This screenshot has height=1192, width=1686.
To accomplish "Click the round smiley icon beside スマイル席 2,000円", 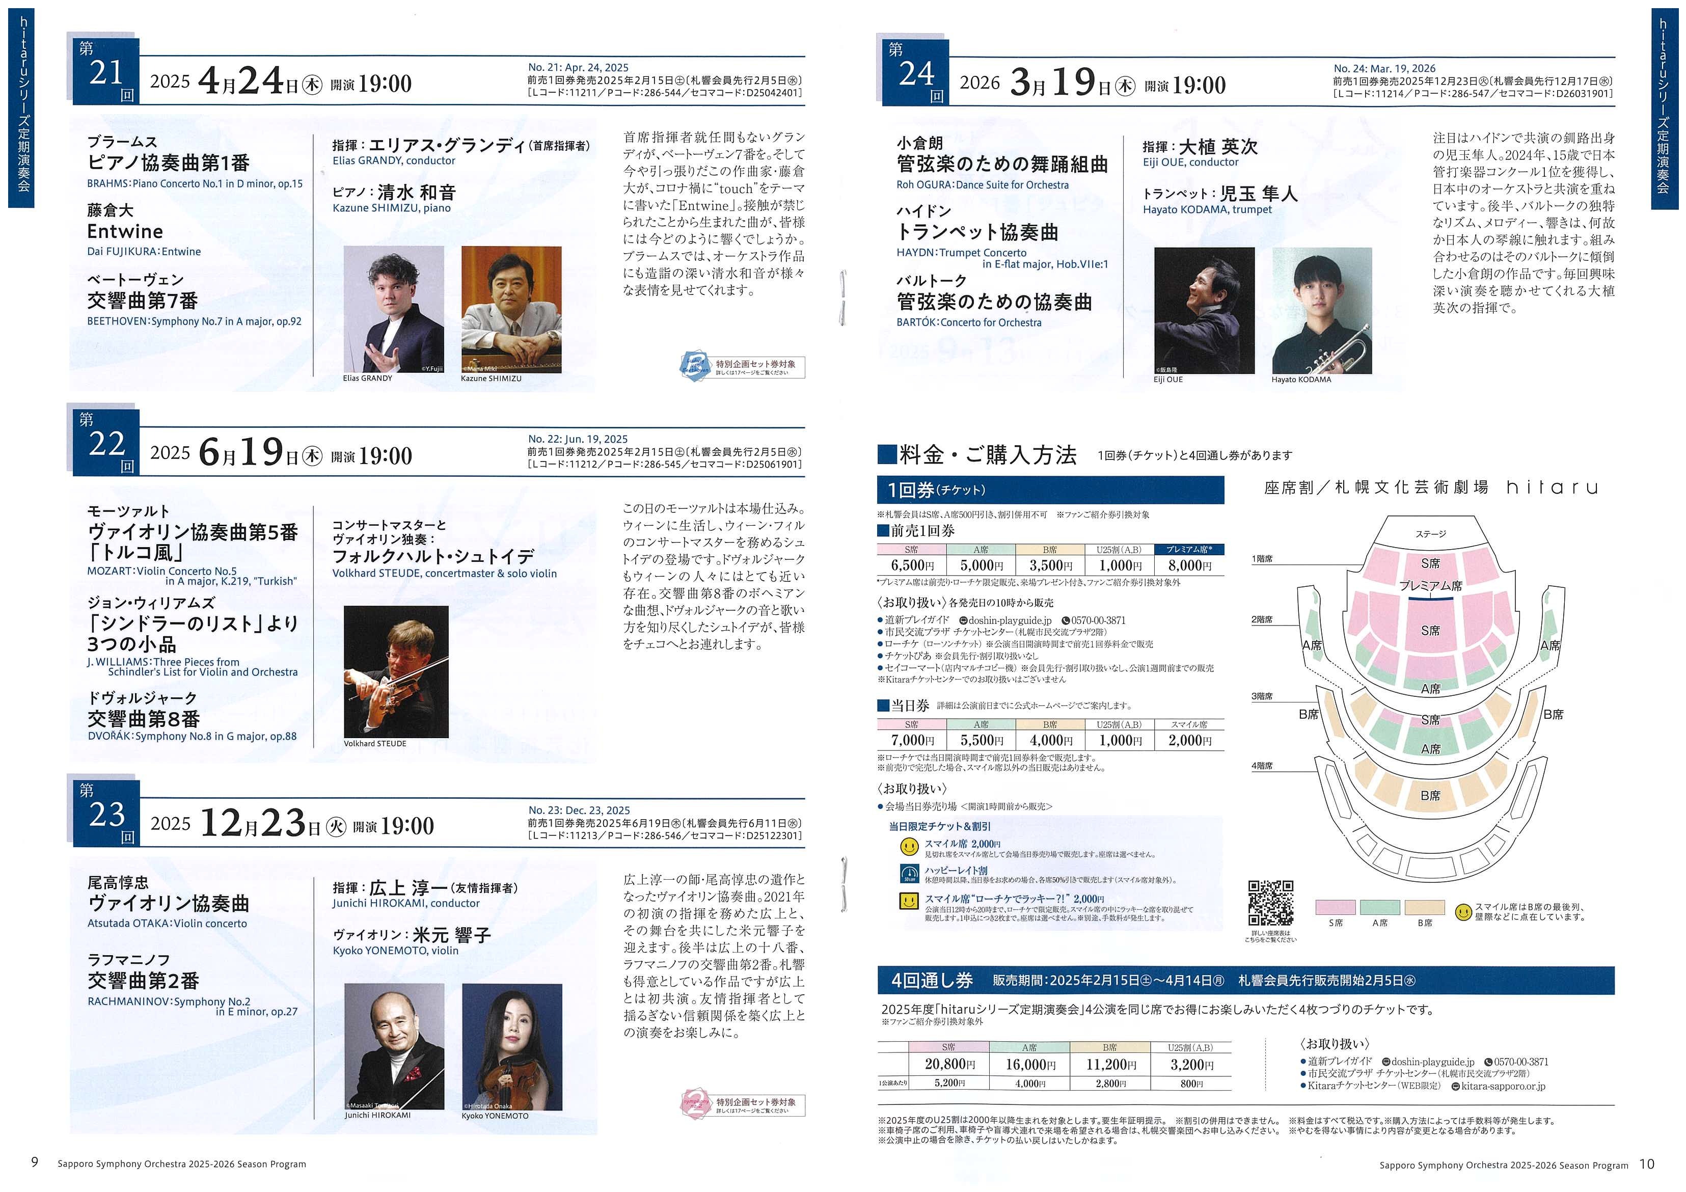I will pos(909,847).
